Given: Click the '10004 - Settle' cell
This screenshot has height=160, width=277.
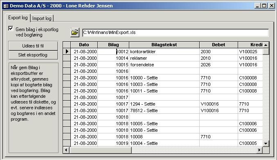Looking at the screenshot, I should click(x=164, y=143).
